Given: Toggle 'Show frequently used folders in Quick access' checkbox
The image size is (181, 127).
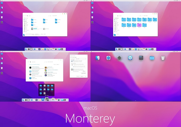Looking at the screenshot, I should point(73,70).
